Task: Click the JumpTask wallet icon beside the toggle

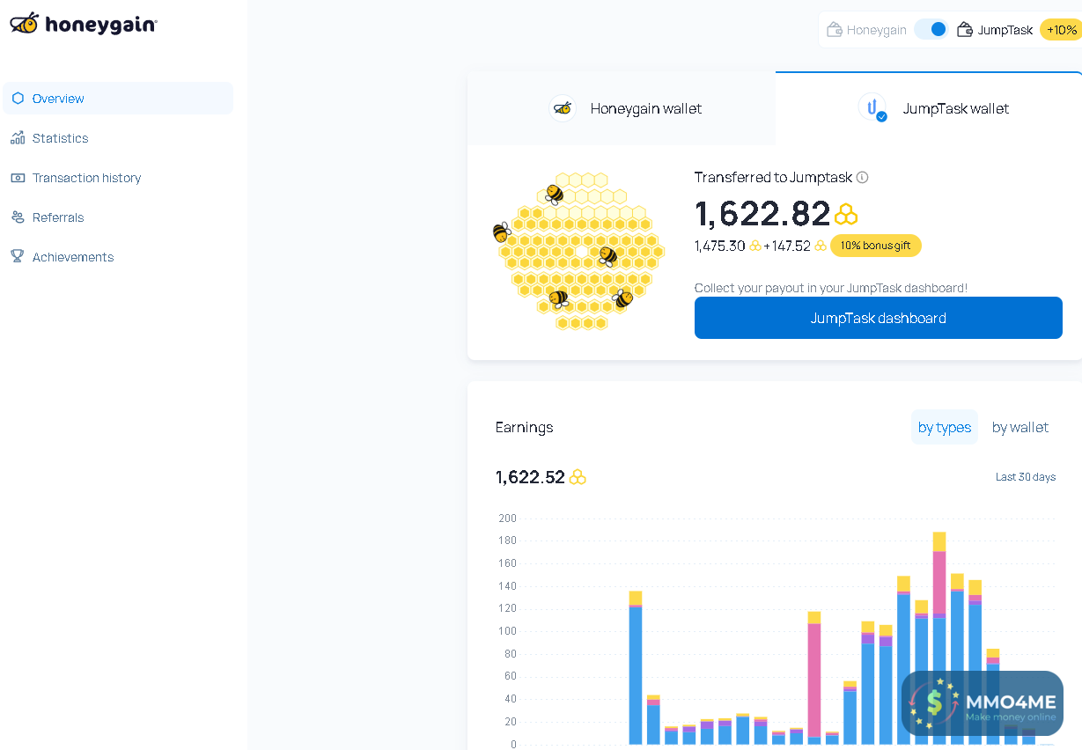Action: [965, 29]
